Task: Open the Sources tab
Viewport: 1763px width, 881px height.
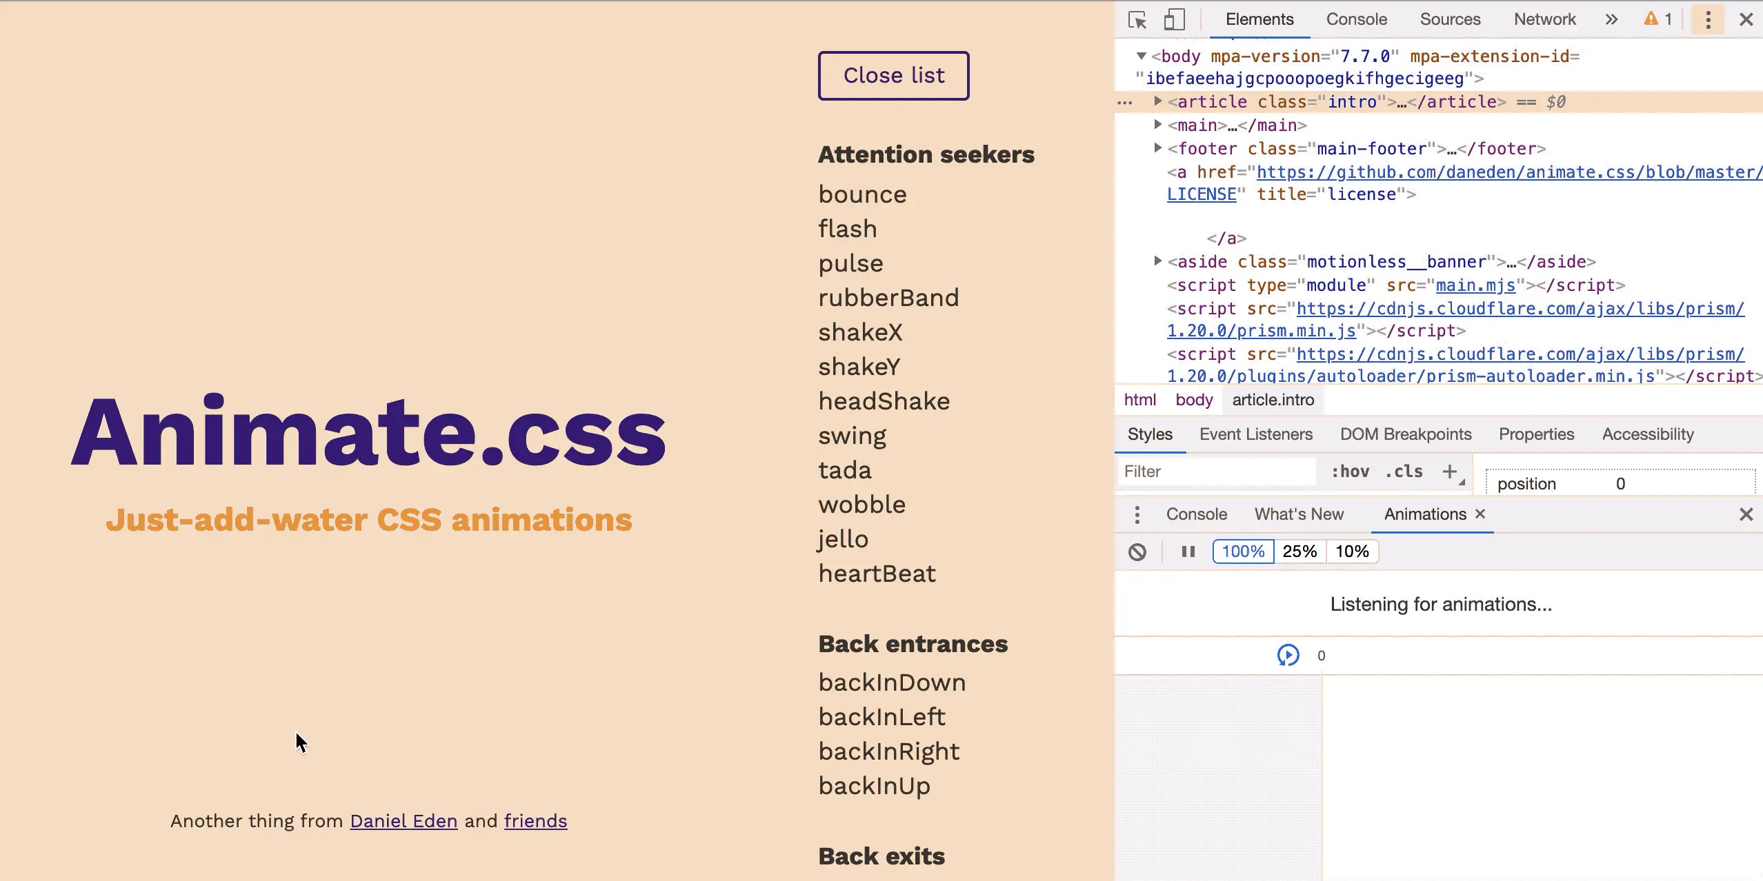Action: click(x=1450, y=19)
